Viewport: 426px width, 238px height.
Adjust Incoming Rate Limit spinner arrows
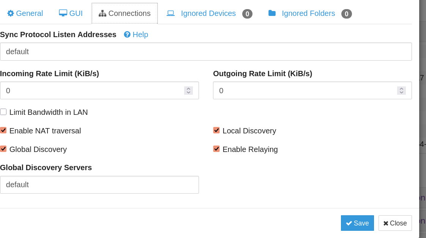pos(188,91)
